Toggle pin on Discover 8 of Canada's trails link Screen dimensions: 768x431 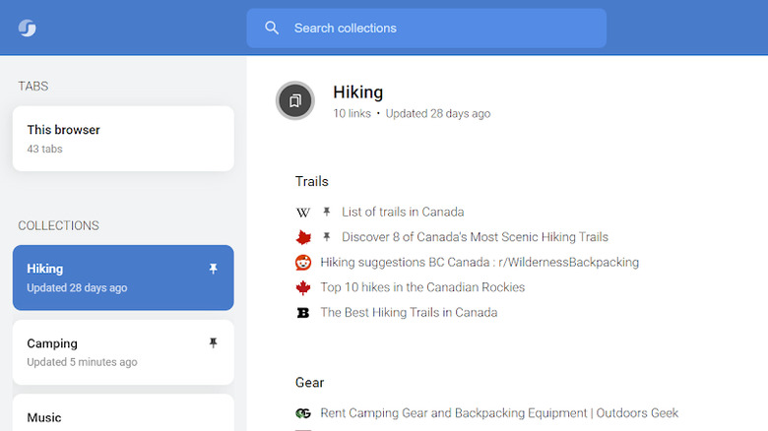[x=327, y=237]
